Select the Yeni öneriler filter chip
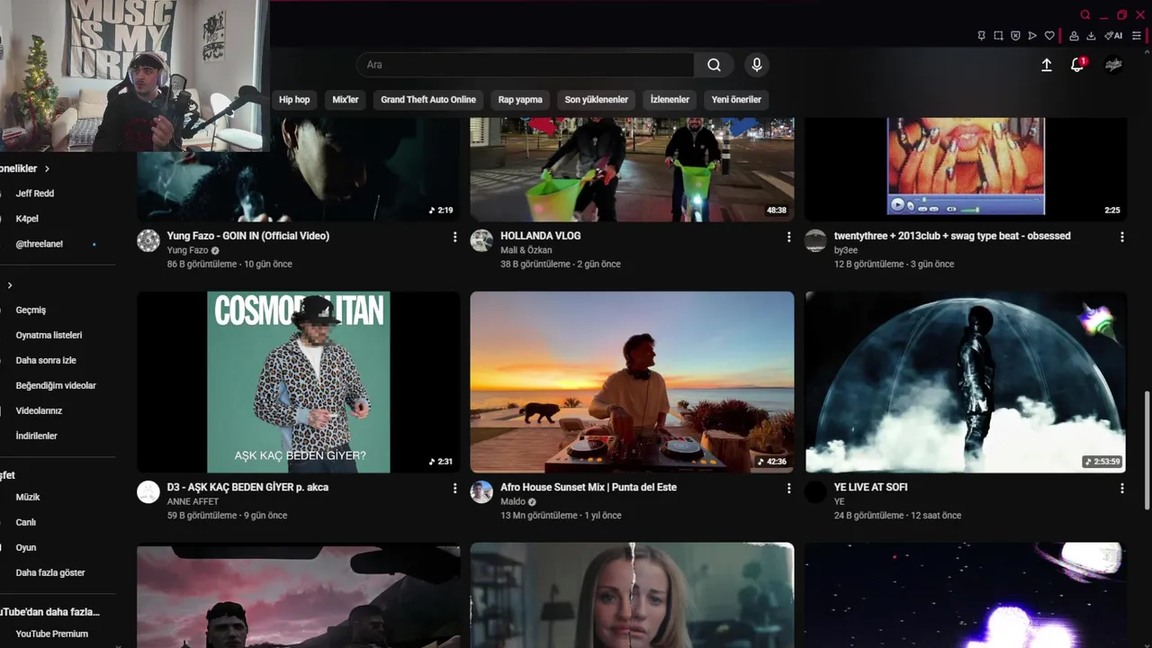 pos(736,100)
